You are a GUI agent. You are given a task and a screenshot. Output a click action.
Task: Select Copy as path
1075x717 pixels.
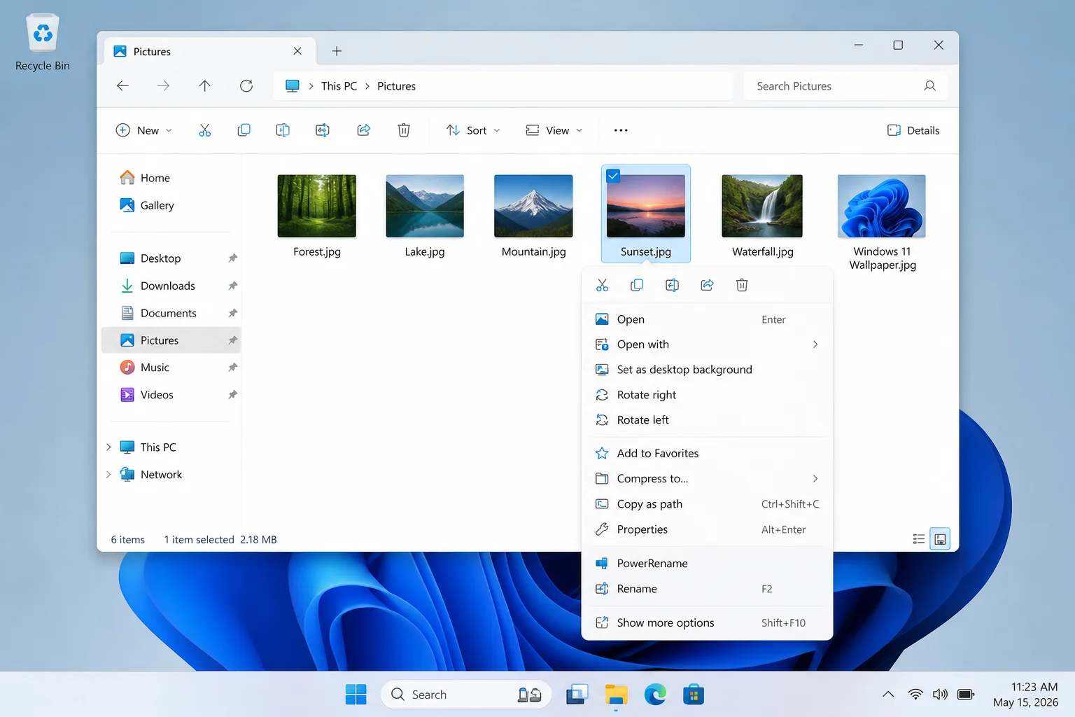[707, 504]
